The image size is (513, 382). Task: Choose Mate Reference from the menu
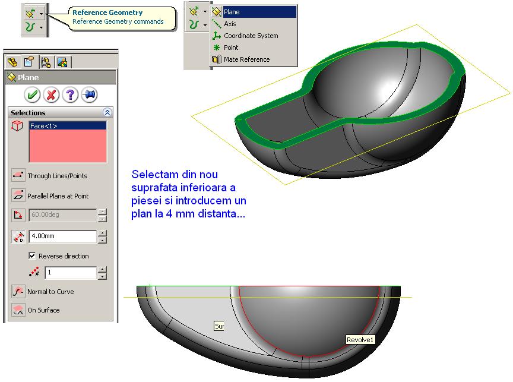(x=254, y=59)
